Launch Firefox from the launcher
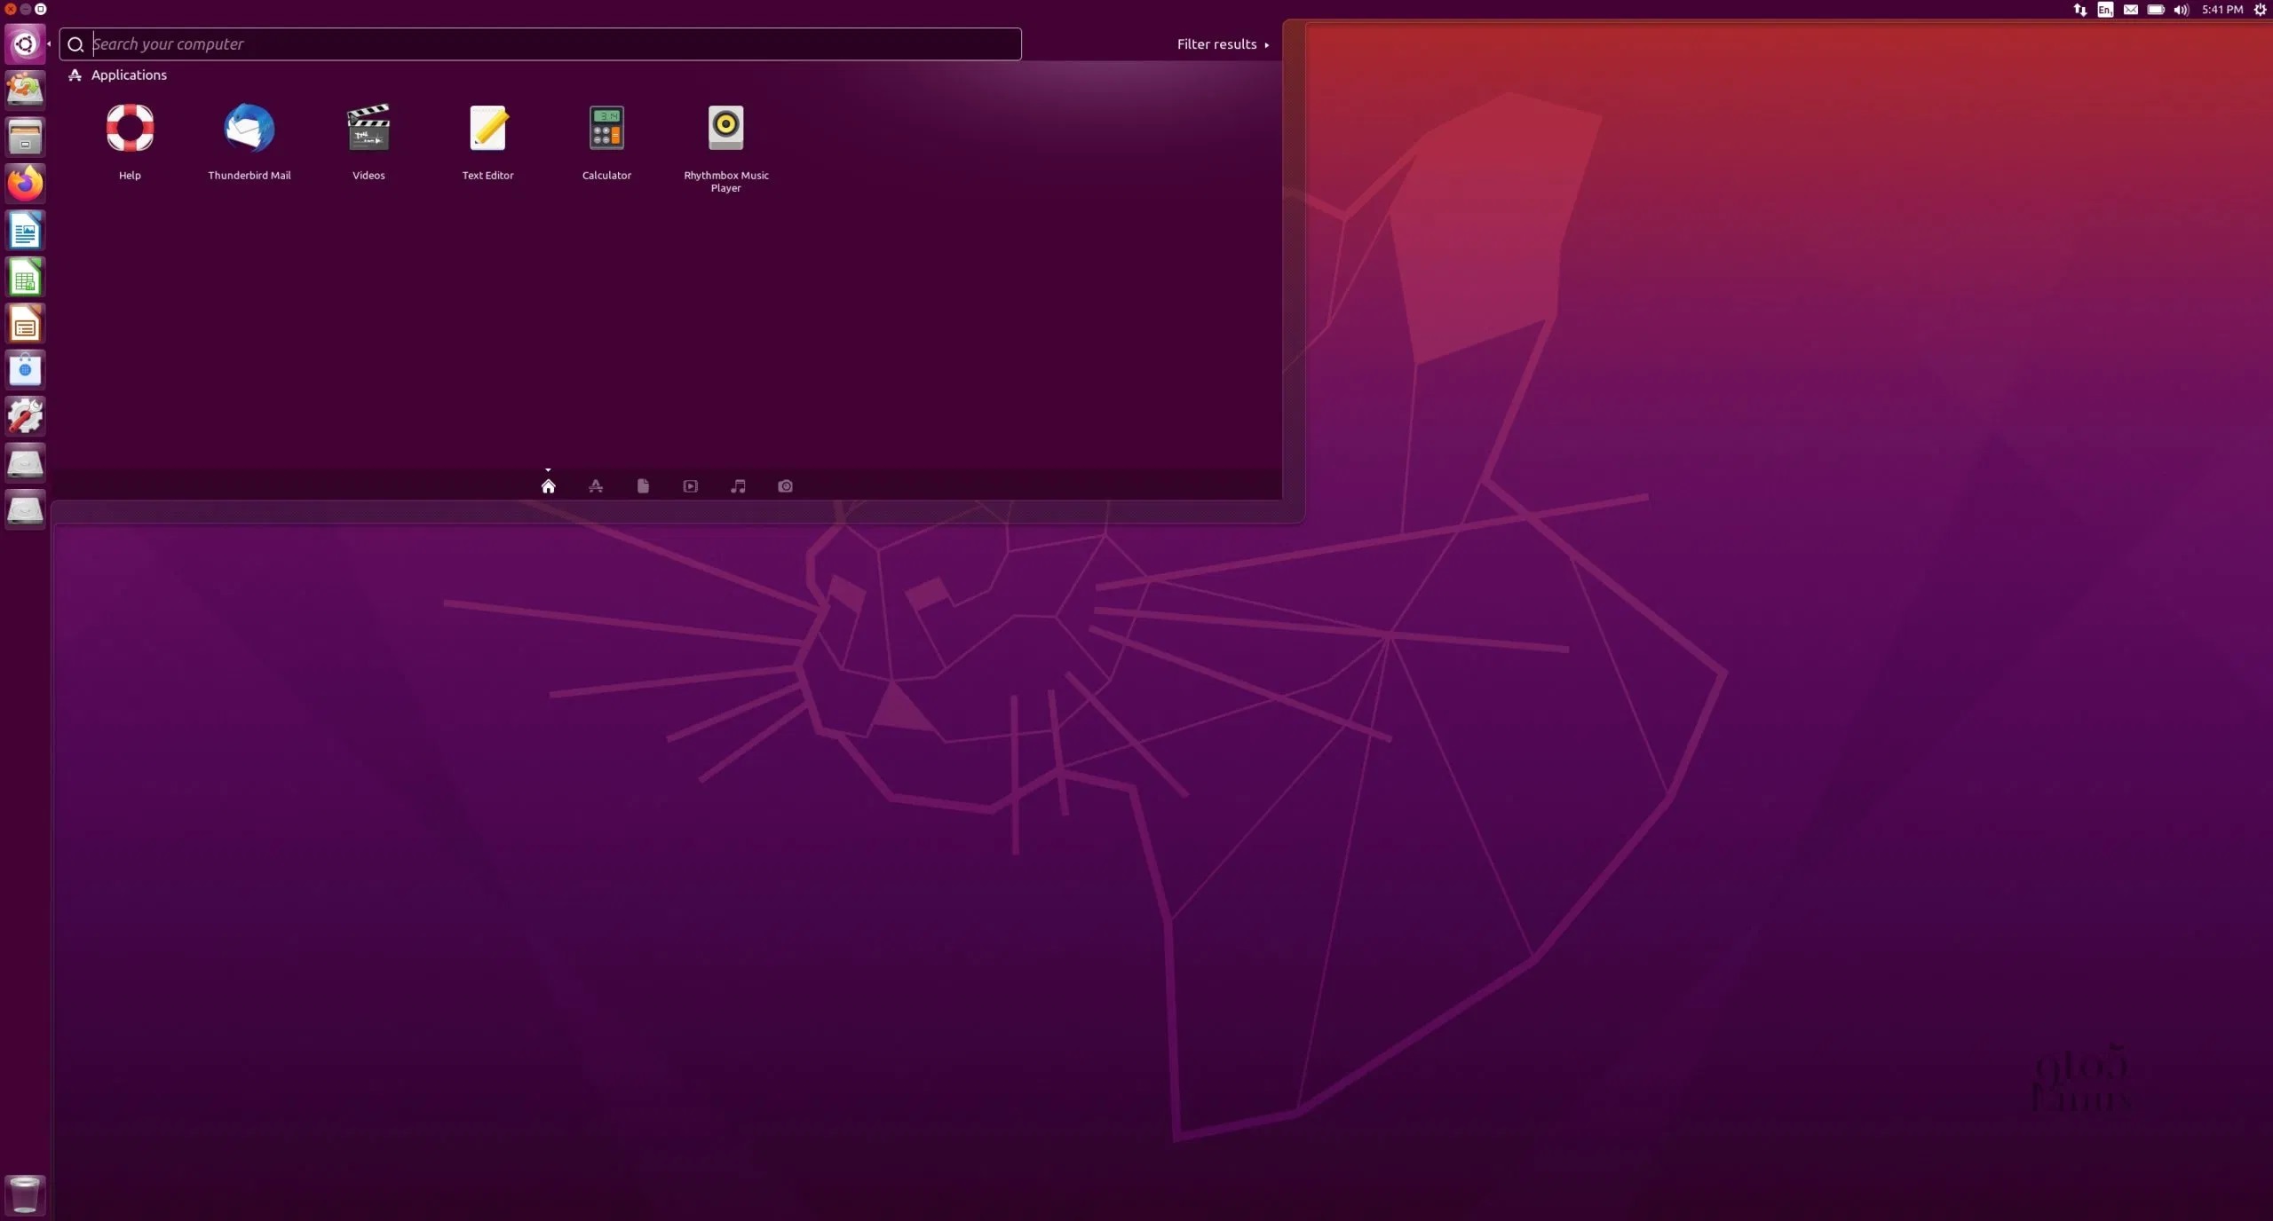Image resolution: width=2273 pixels, height=1221 pixels. pyautogui.click(x=25, y=184)
